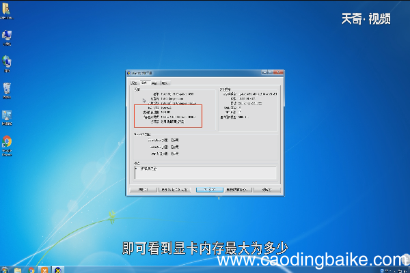410x273 pixels.
Task: Click the approximate total memory value
Action: 166,113
